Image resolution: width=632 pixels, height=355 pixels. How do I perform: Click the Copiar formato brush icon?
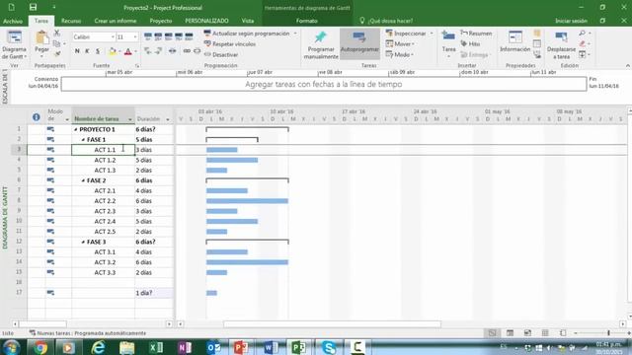click(x=57, y=53)
